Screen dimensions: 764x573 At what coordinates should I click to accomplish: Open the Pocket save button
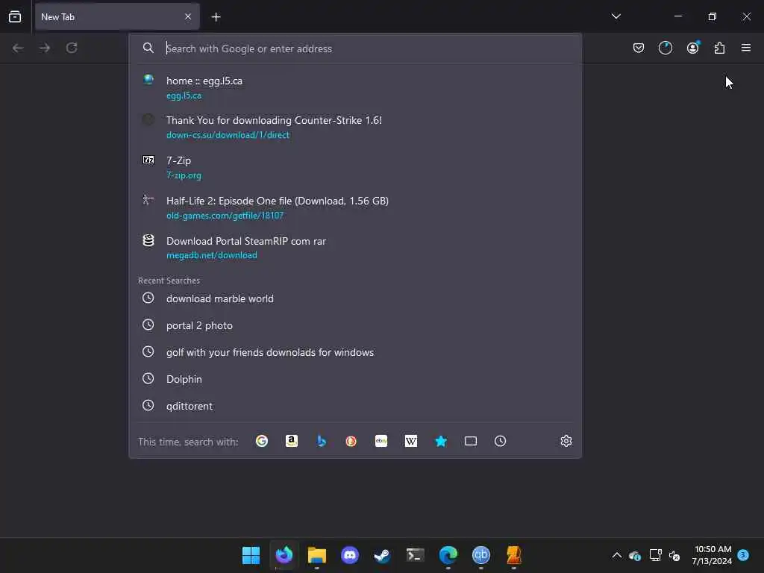point(639,48)
